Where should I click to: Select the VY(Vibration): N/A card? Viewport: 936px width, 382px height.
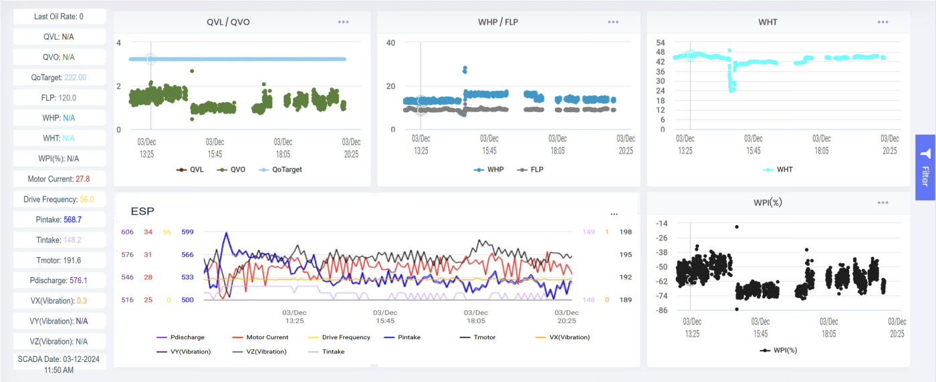click(x=60, y=321)
